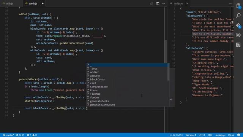Viewport: 243px width, 137px height.
Task: Click '"Tiger Woods."' line in 1ed.json
Action: pyautogui.click(x=203, y=84)
